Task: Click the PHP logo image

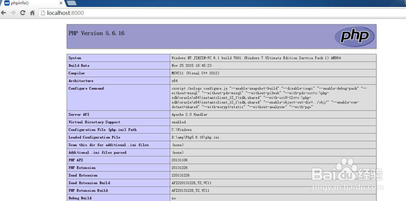Action: (354, 36)
